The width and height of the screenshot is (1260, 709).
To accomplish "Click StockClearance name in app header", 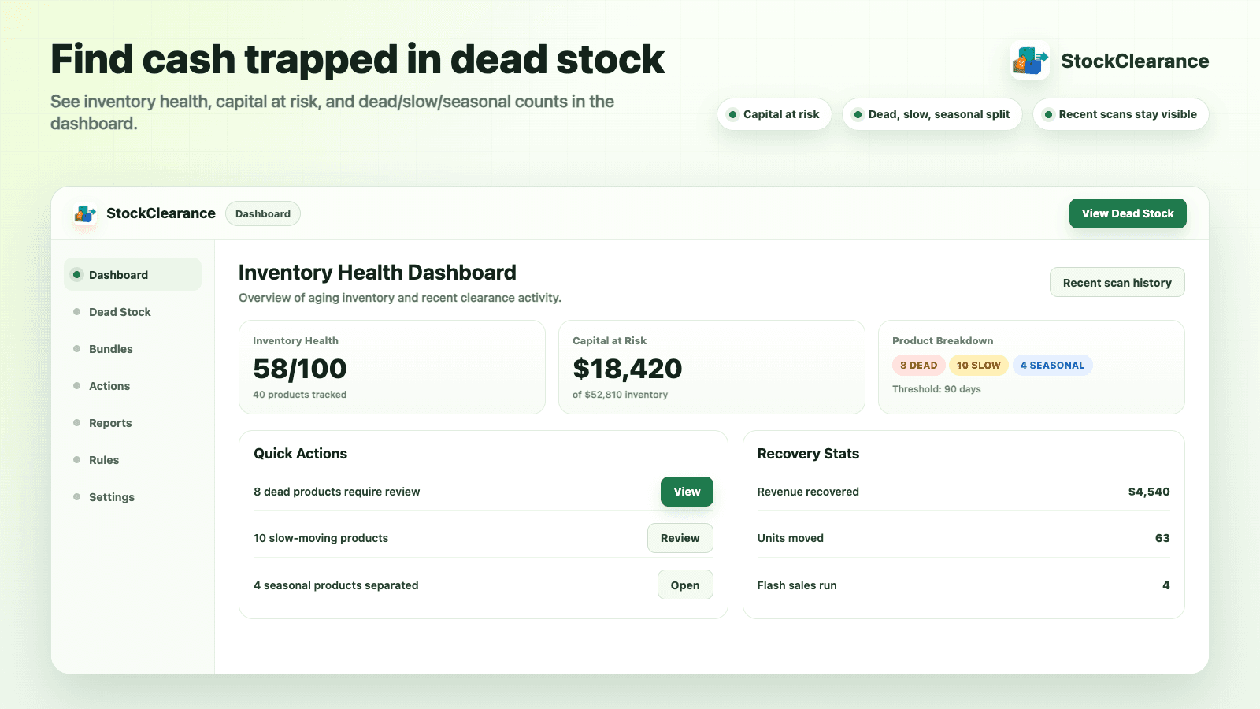I will [161, 213].
